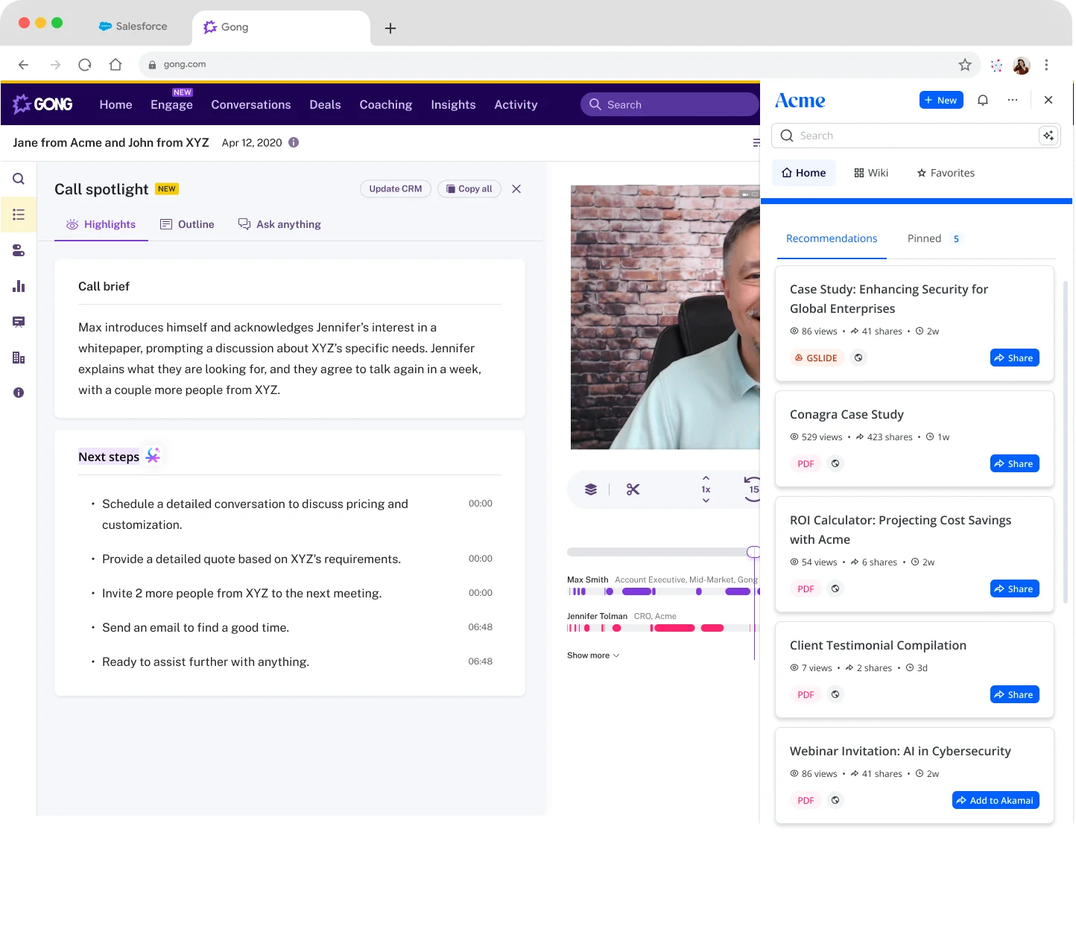Share the Conagra Case Study
The width and height of the screenshot is (1076, 949).
1014,463
